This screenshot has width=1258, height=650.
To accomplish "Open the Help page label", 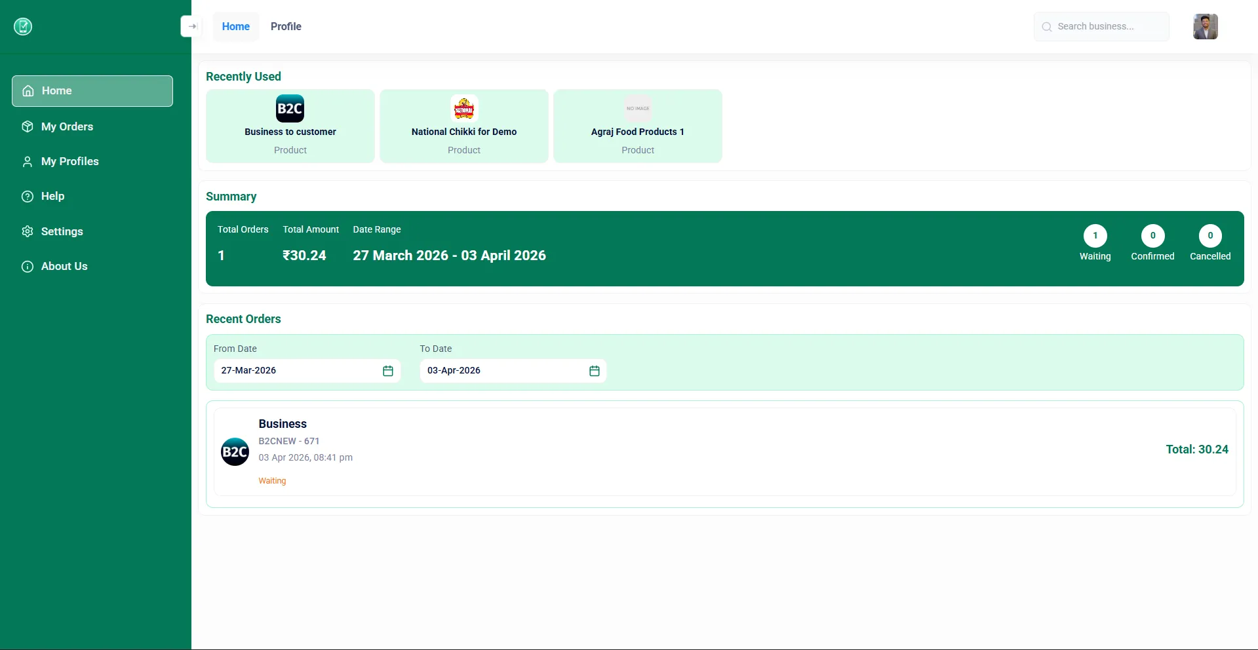I will [52, 196].
